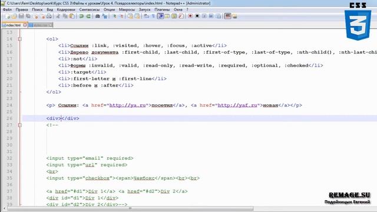This screenshot has height=212, width=377.
Task: Play back the recorded macro icon
Action: (204, 16)
